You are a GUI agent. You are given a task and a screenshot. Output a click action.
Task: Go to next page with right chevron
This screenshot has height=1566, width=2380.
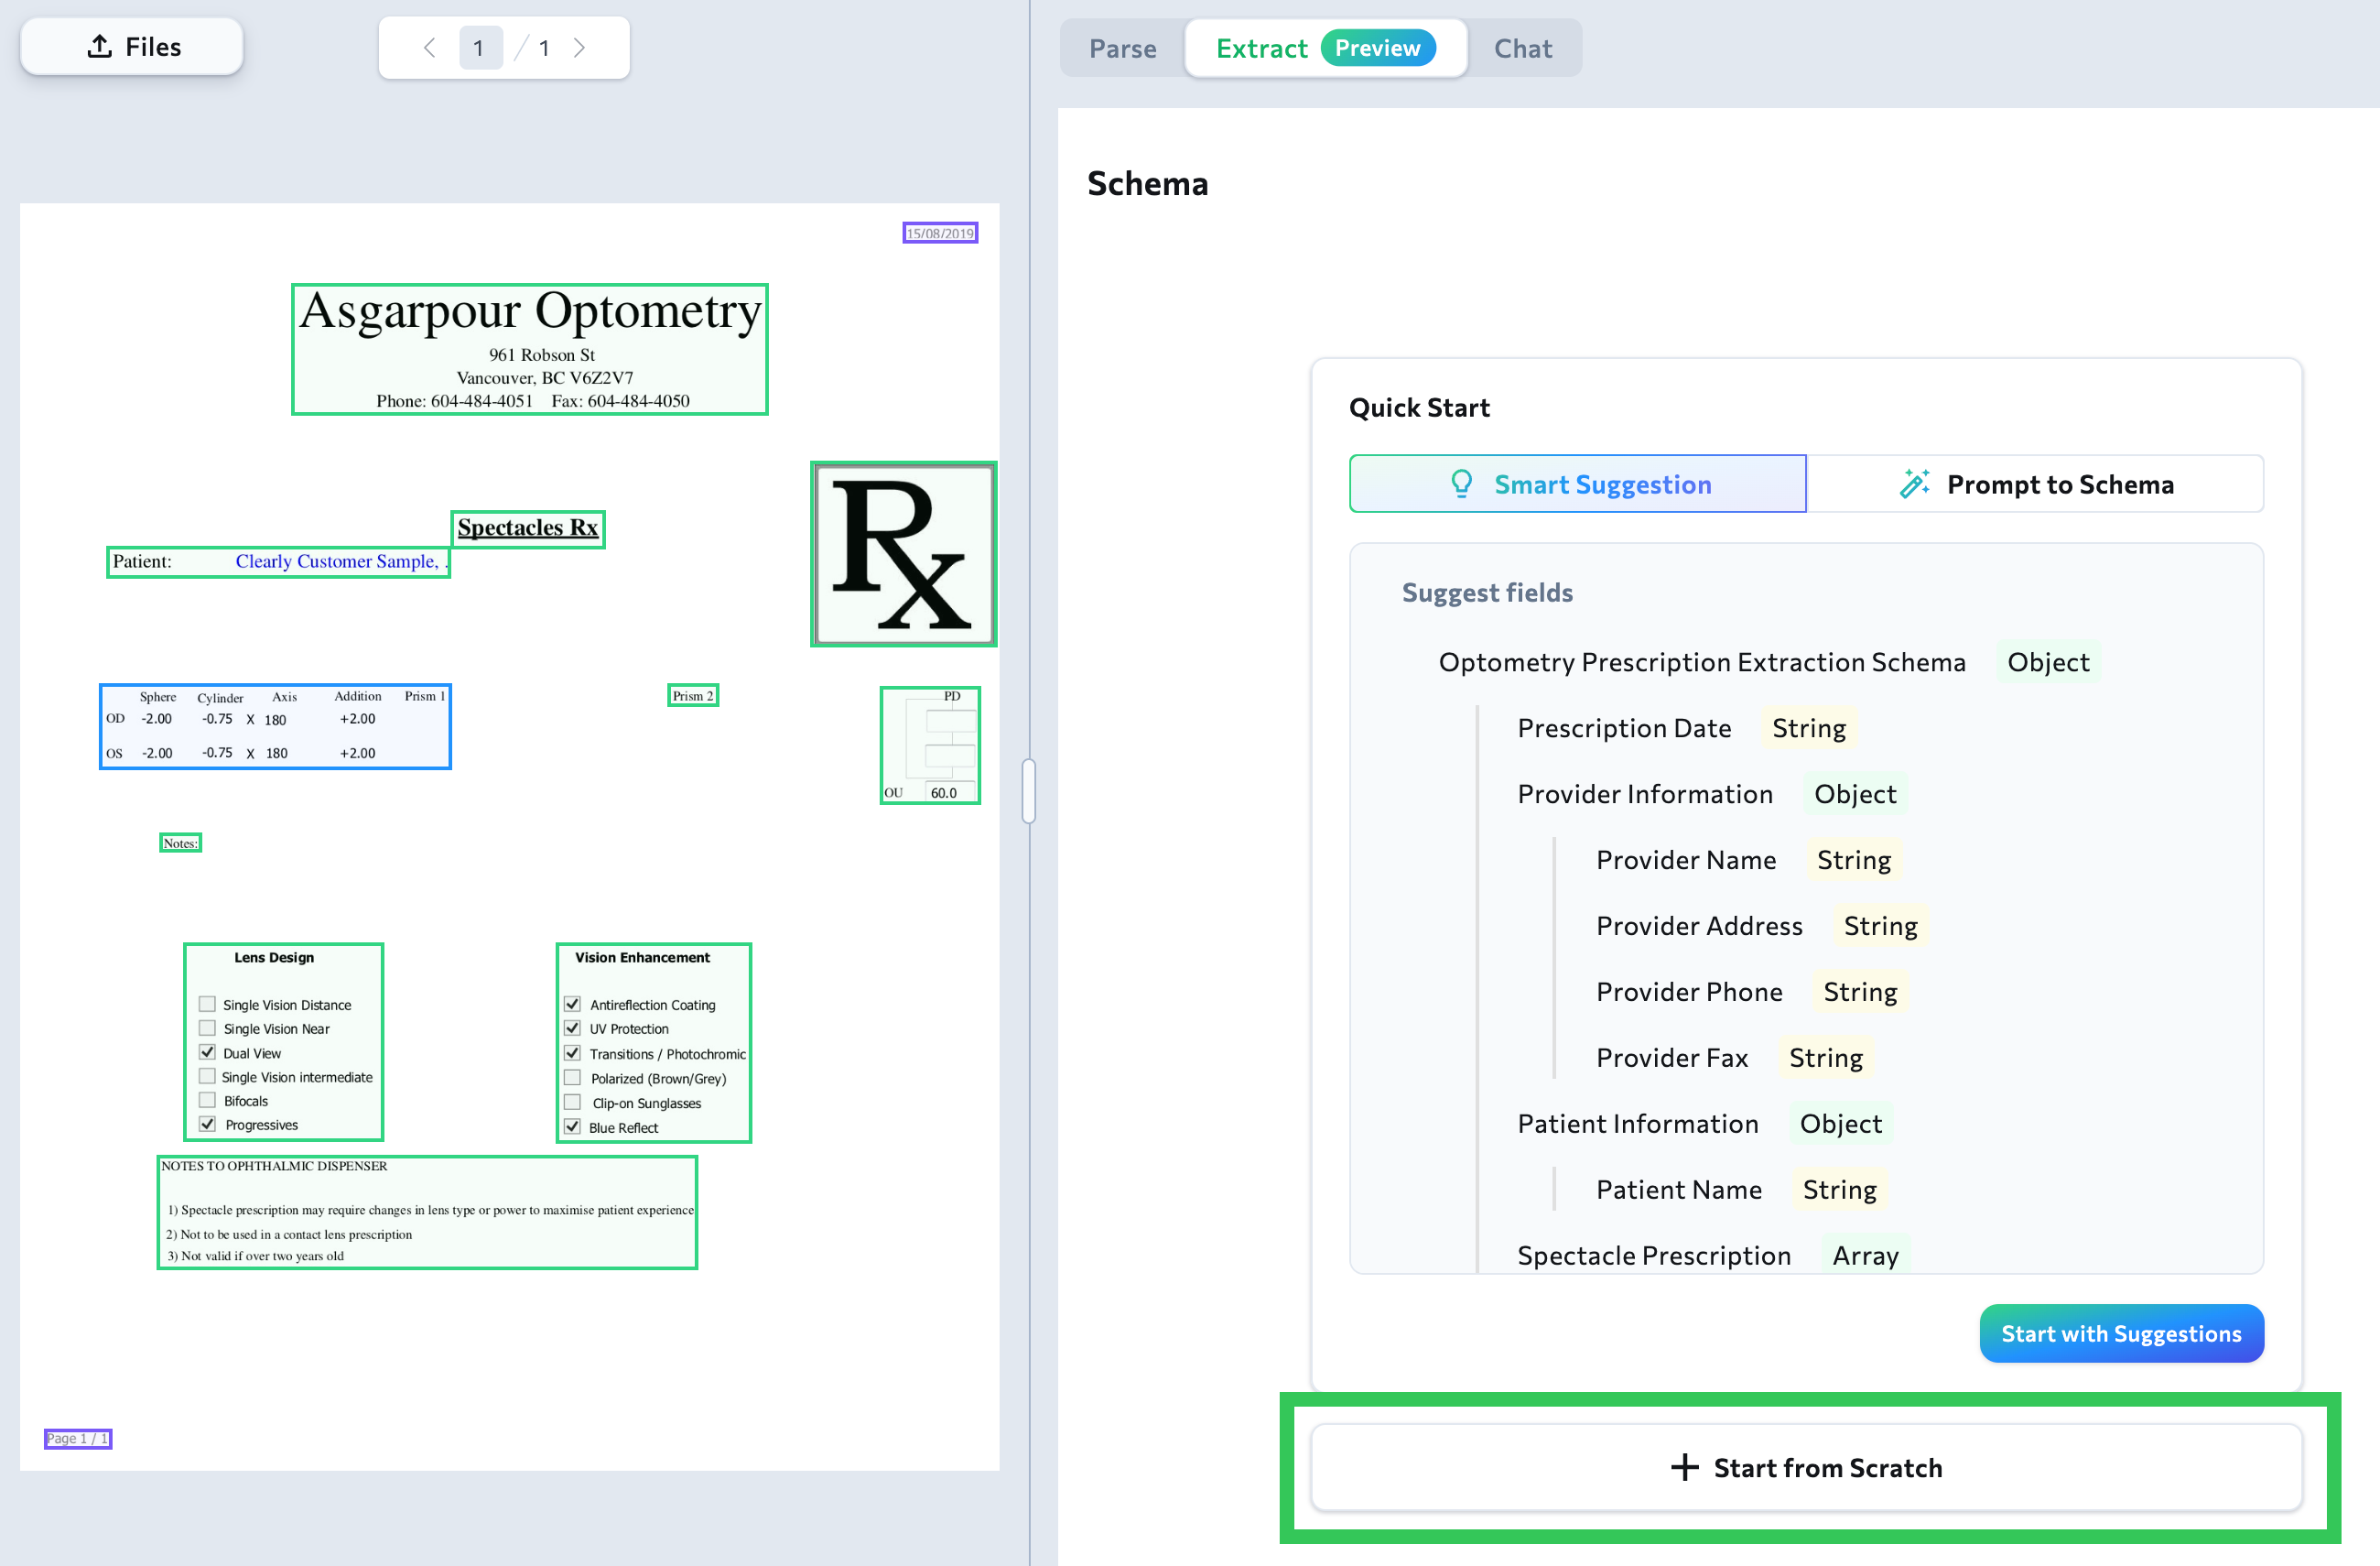click(x=579, y=48)
